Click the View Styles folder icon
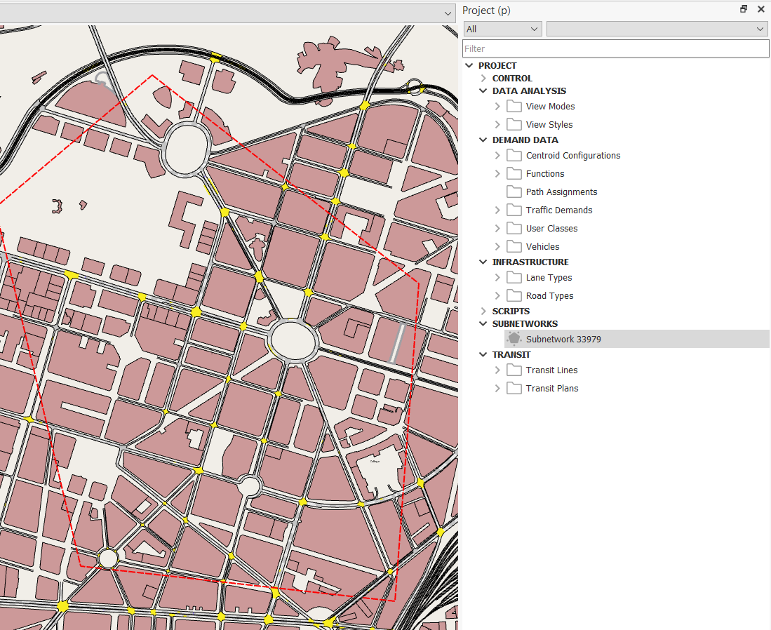The width and height of the screenshot is (771, 630). (x=513, y=124)
